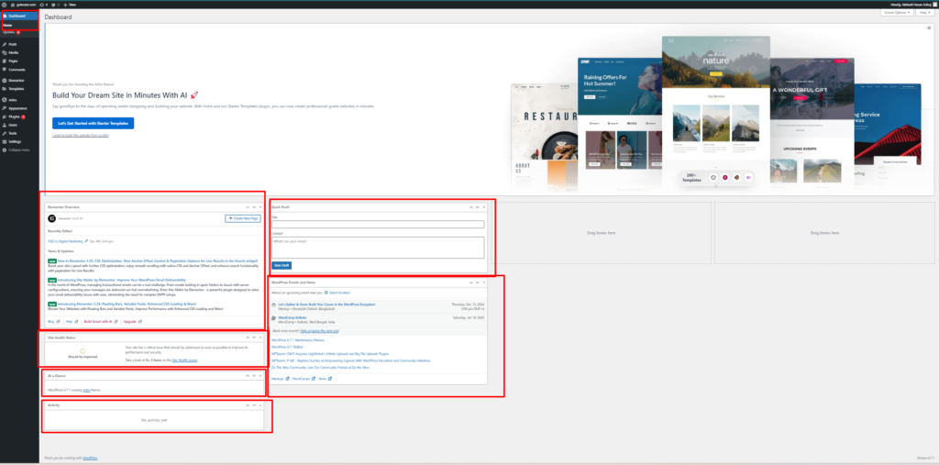Viewport: 939px width, 465px height.
Task: Open updates icon showing 4 in admin bar
Action: click(41, 5)
